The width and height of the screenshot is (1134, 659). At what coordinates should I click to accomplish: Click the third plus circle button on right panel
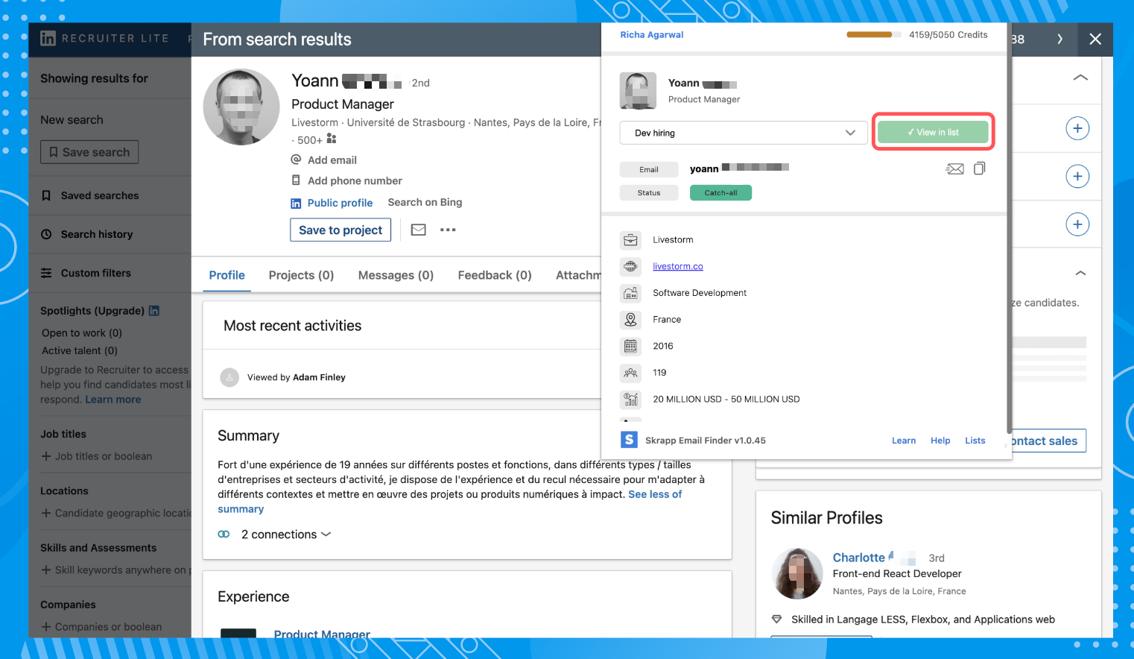pos(1077,224)
